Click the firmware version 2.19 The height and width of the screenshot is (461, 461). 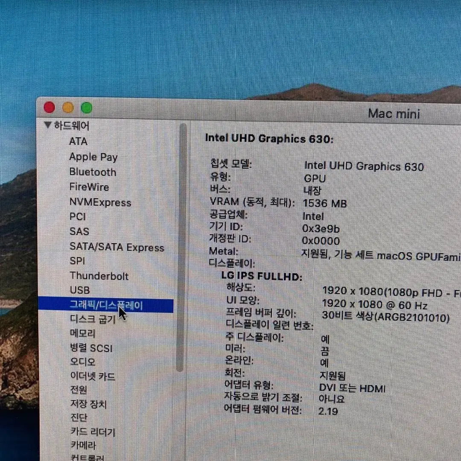(328, 411)
